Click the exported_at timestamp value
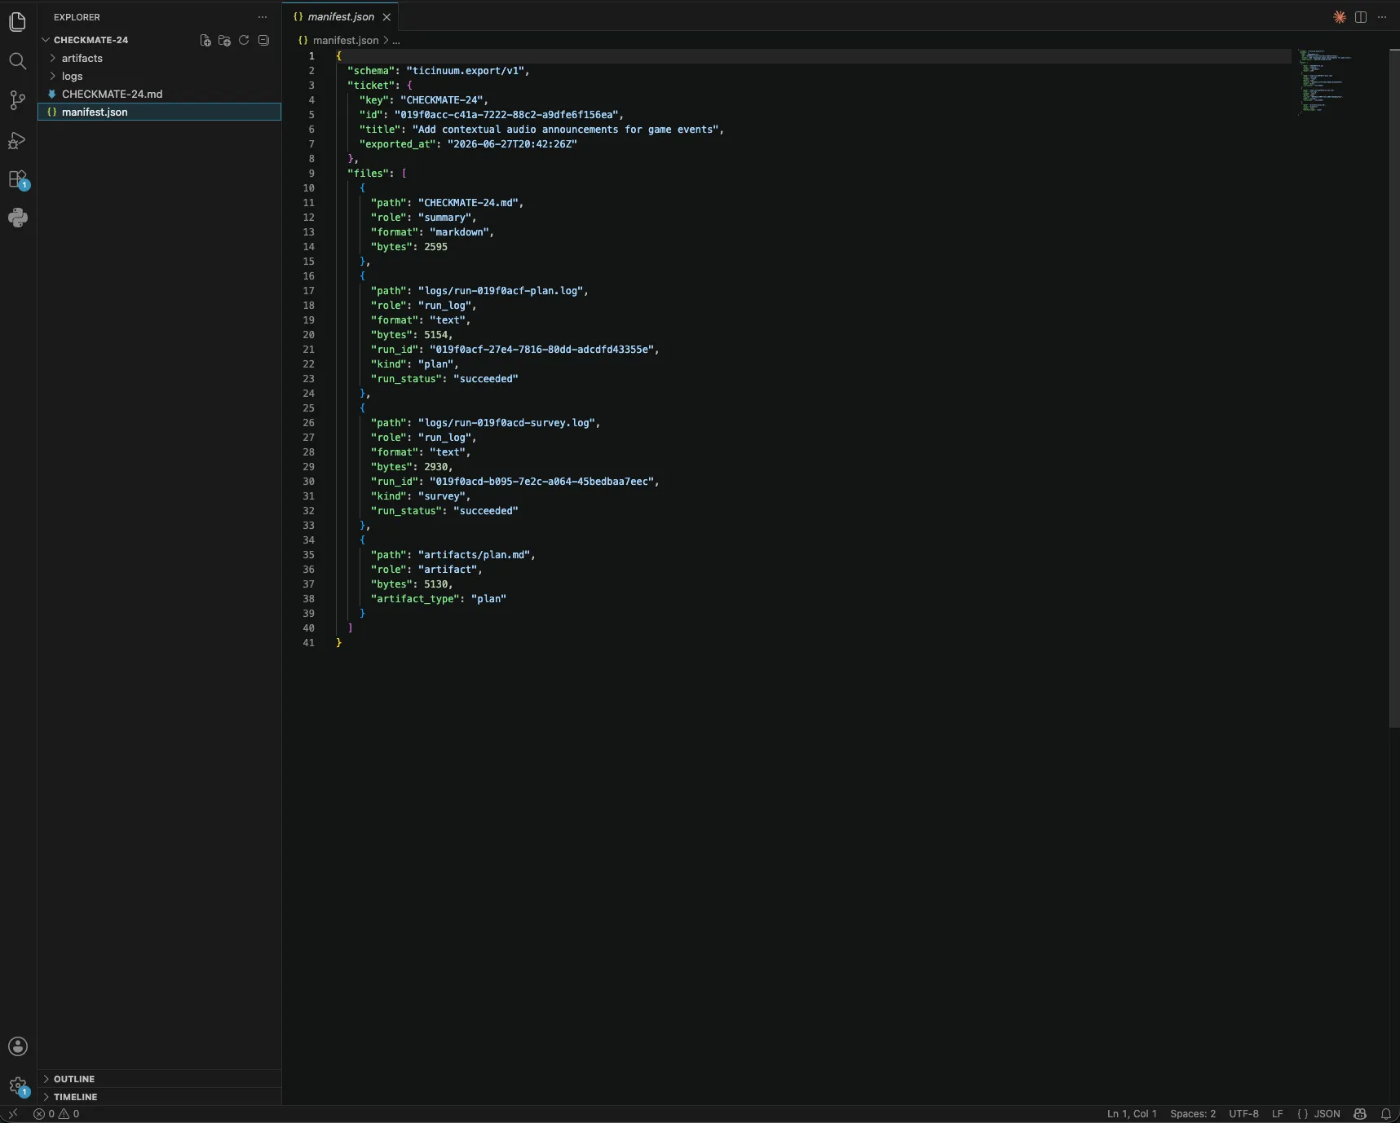 tap(512, 144)
